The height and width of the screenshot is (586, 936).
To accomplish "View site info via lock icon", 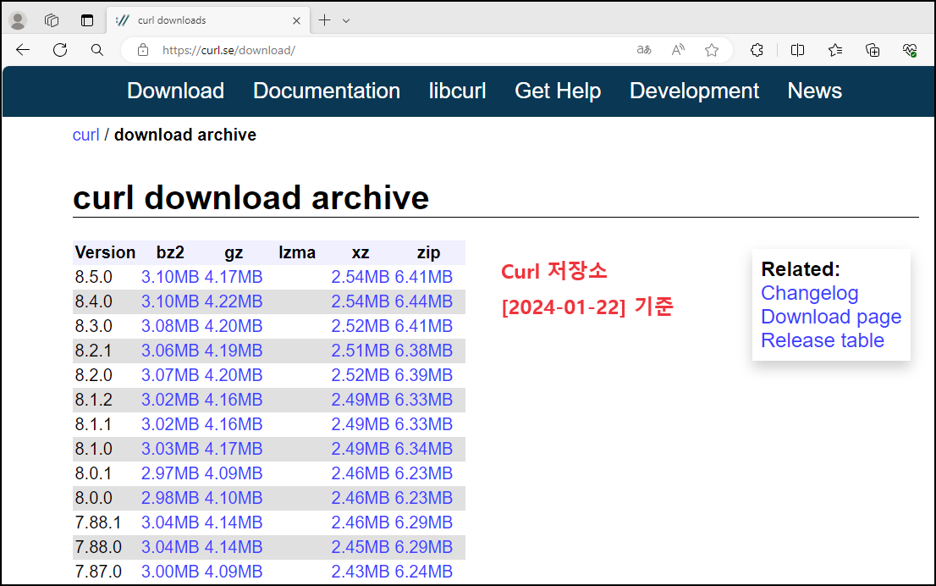I will tap(143, 50).
